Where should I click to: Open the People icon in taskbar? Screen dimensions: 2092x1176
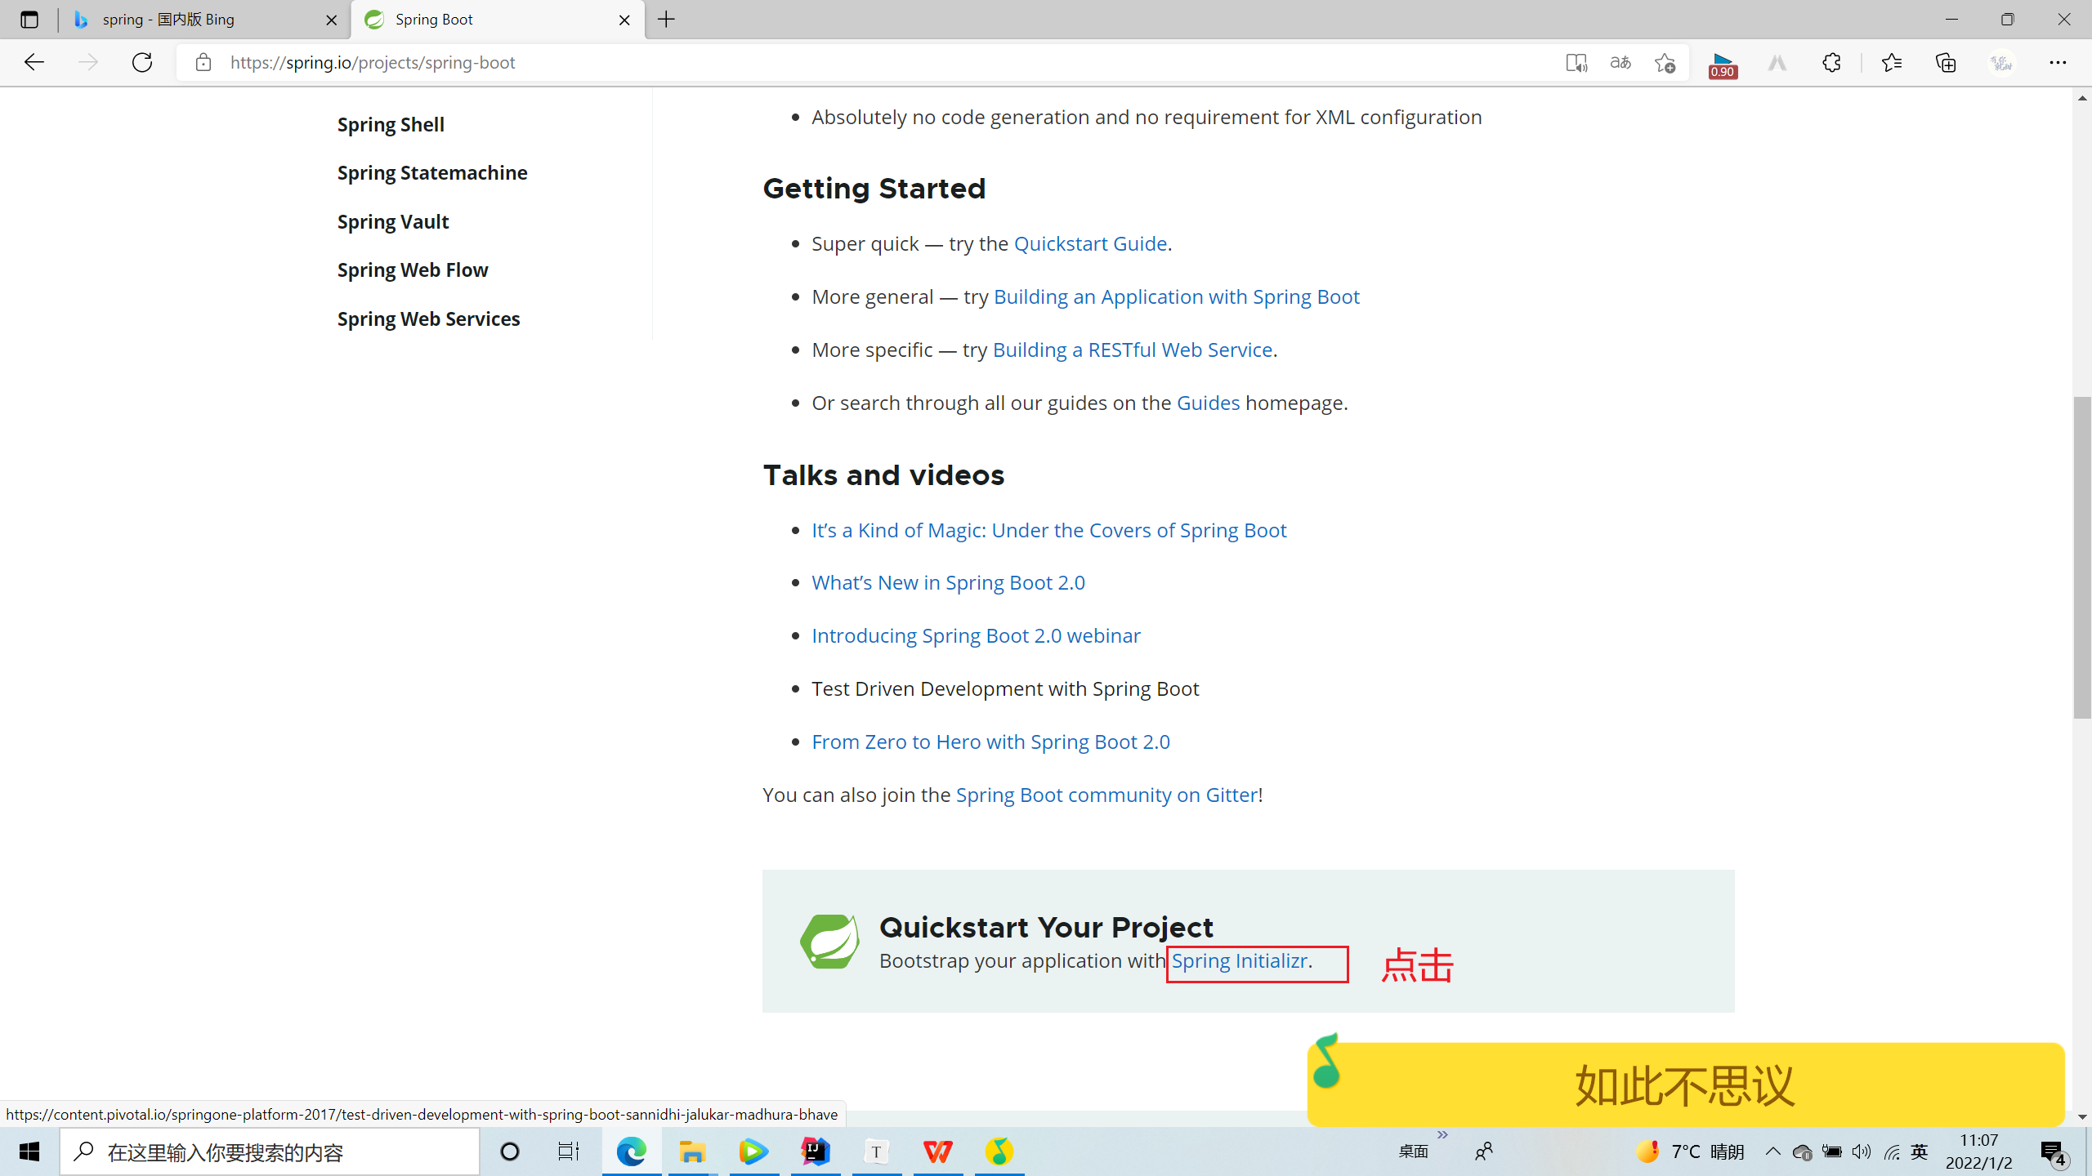pos(1484,1151)
